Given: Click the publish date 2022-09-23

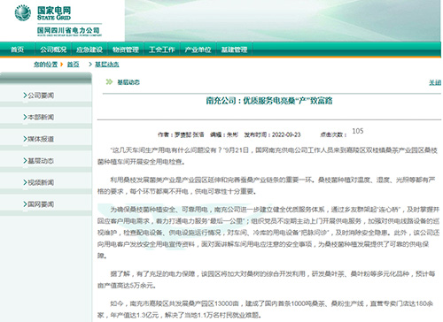Looking at the screenshot, I should (x=286, y=134).
